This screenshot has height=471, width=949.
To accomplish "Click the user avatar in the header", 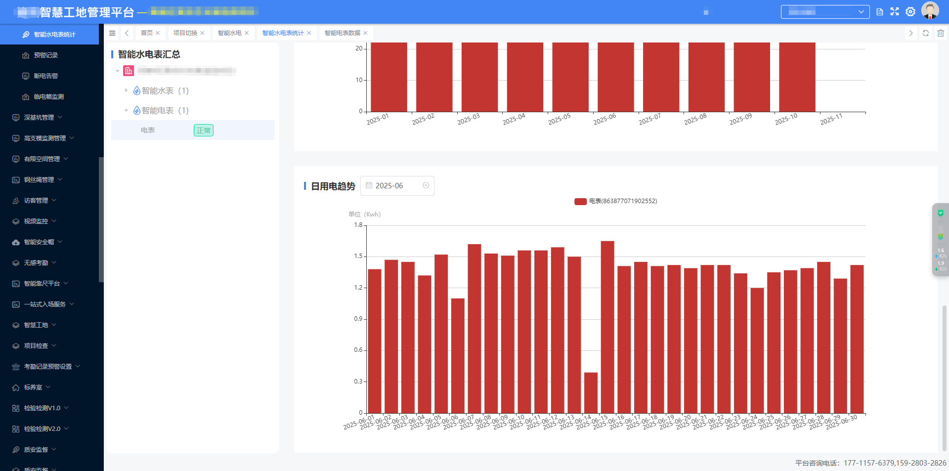I will 930,11.
